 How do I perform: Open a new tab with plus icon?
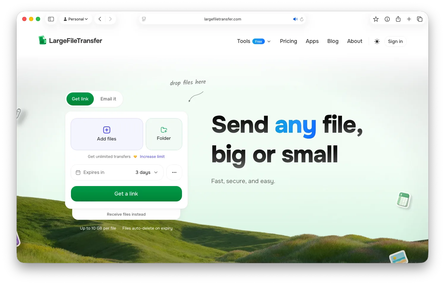point(409,19)
